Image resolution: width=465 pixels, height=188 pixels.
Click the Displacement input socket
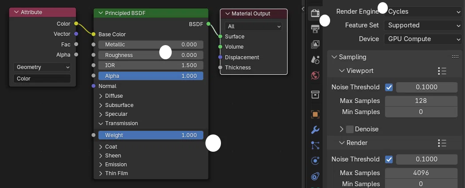pos(220,57)
